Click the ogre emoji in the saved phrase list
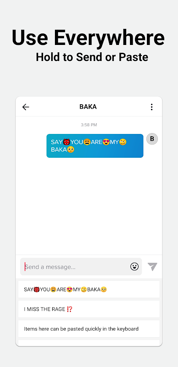Image resolution: width=178 pixels, height=367 pixels. 37,289
